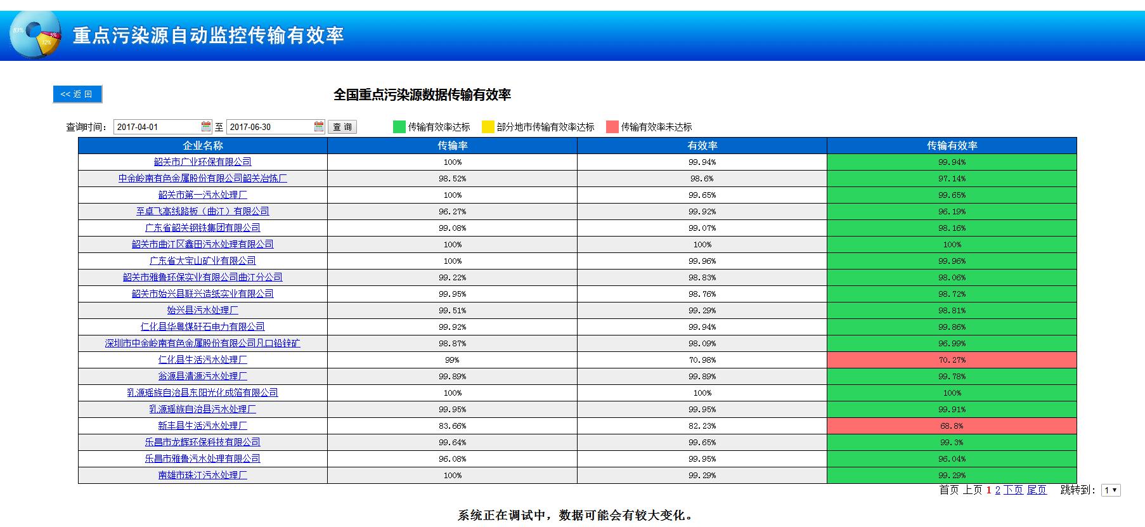Image resolution: width=1145 pixels, height=527 pixels.
Task: Select green cell showing 97.14%
Action: [x=952, y=178]
